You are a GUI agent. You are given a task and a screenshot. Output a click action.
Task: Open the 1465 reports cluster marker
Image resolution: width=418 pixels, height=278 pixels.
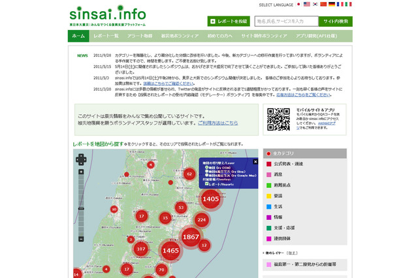(170, 251)
